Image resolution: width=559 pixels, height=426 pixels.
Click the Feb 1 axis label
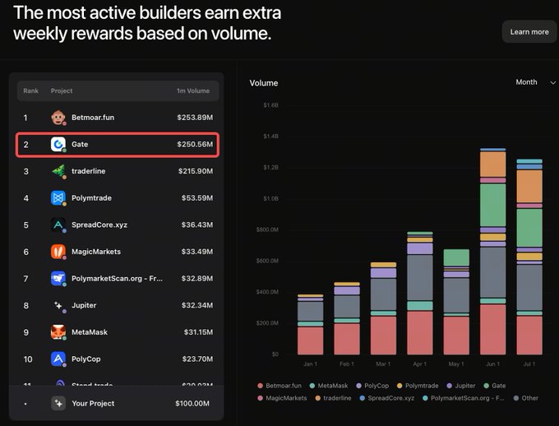pyautogui.click(x=347, y=364)
